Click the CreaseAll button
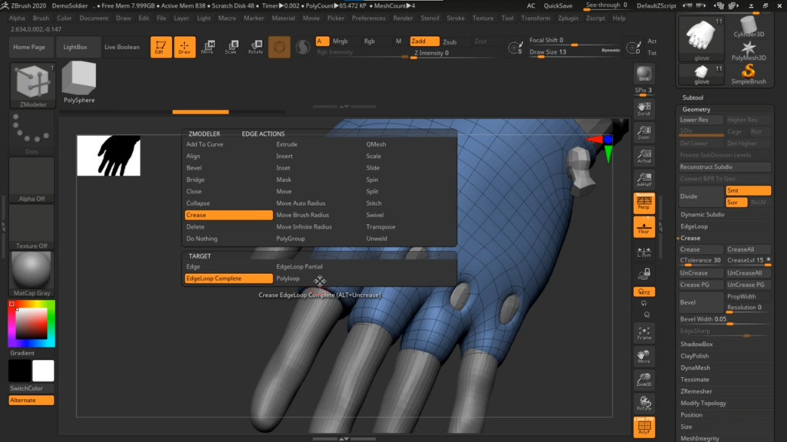 point(748,249)
